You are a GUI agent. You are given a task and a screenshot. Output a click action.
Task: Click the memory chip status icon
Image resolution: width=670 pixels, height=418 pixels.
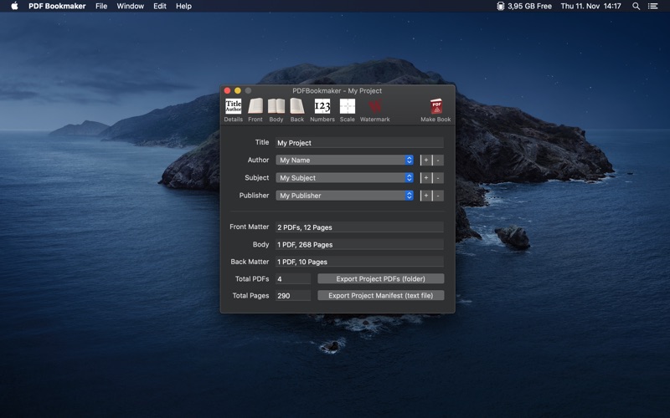coord(500,6)
